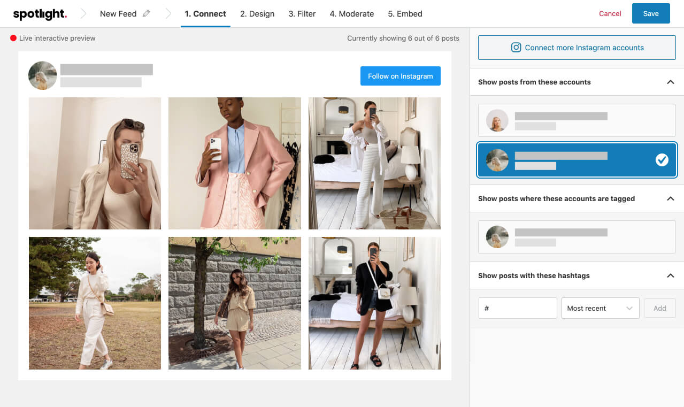Open the Most recent sort dropdown
This screenshot has height=407, width=684.
(600, 308)
